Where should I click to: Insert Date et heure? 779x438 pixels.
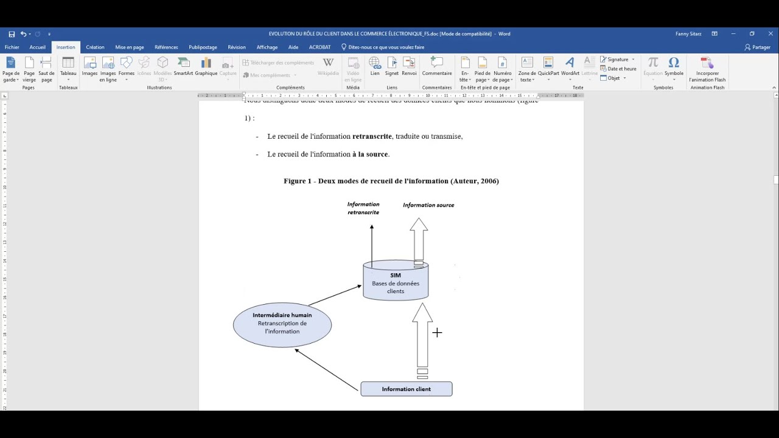coord(618,69)
